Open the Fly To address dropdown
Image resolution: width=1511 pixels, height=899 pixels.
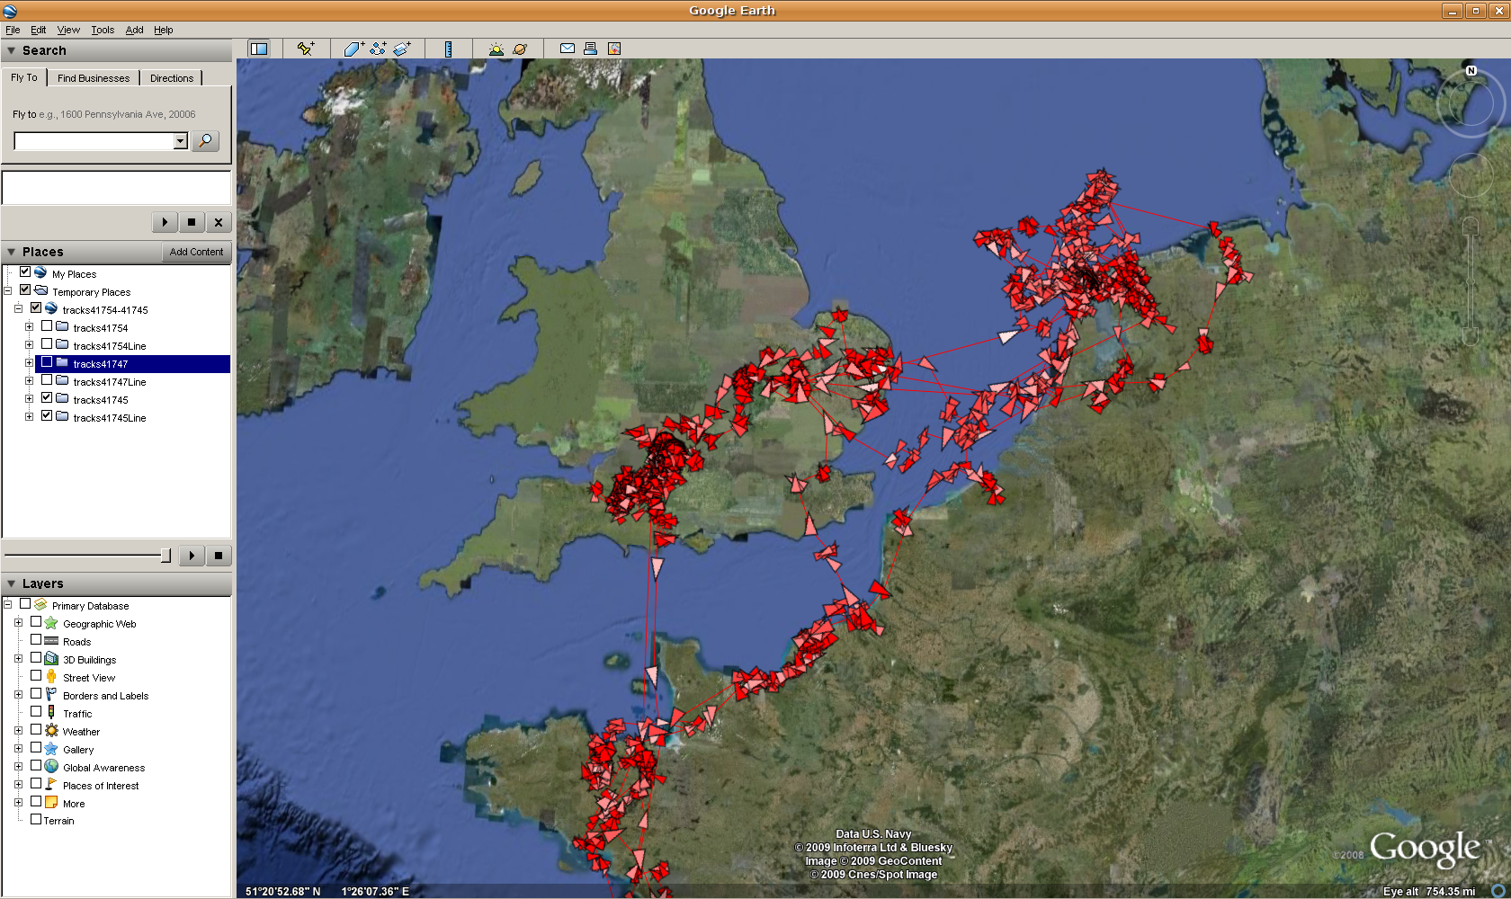pos(180,141)
